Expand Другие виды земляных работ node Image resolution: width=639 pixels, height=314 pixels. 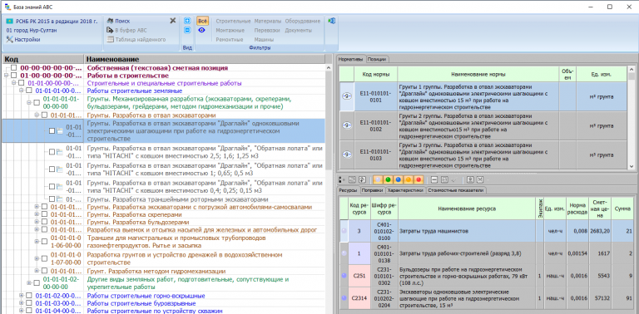coord(29,282)
